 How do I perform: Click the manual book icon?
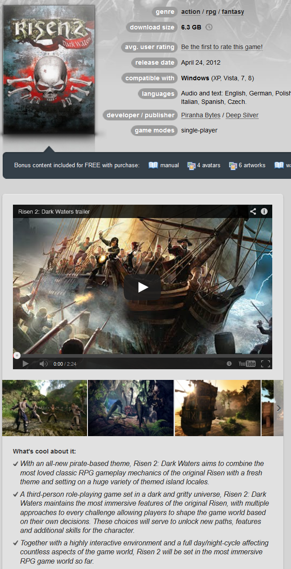(153, 165)
